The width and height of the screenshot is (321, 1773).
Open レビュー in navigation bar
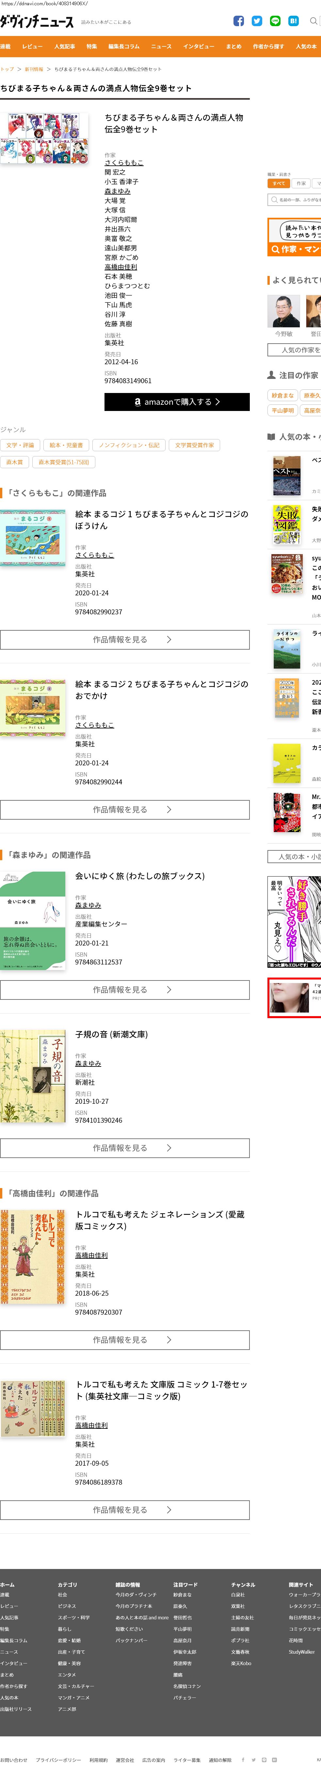coord(32,46)
